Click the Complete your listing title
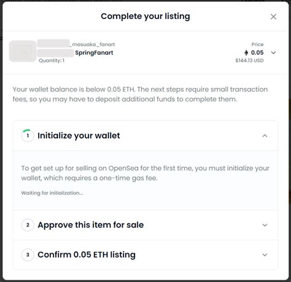The width and height of the screenshot is (291, 282). tap(145, 17)
